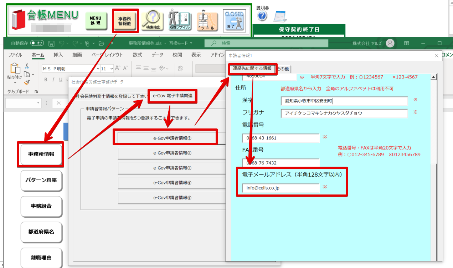
Task: Switch to the その他 tab
Action: 284,69
